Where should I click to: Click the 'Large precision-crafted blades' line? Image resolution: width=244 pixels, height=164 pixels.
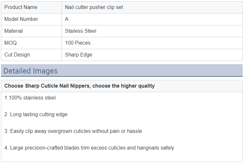(x=89, y=148)
